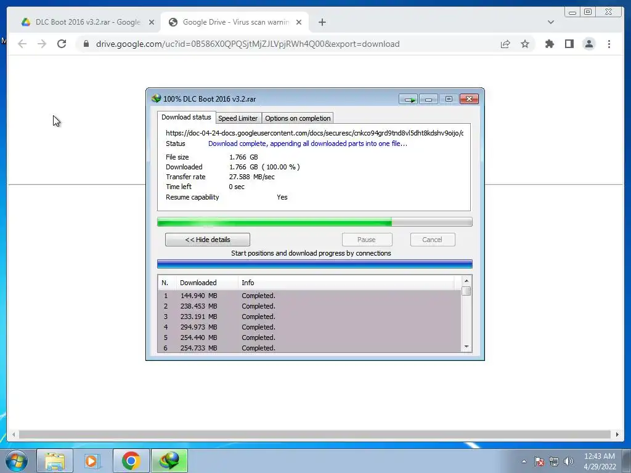Click Chrome icon in taskbar
The height and width of the screenshot is (473, 631).
[x=131, y=461]
